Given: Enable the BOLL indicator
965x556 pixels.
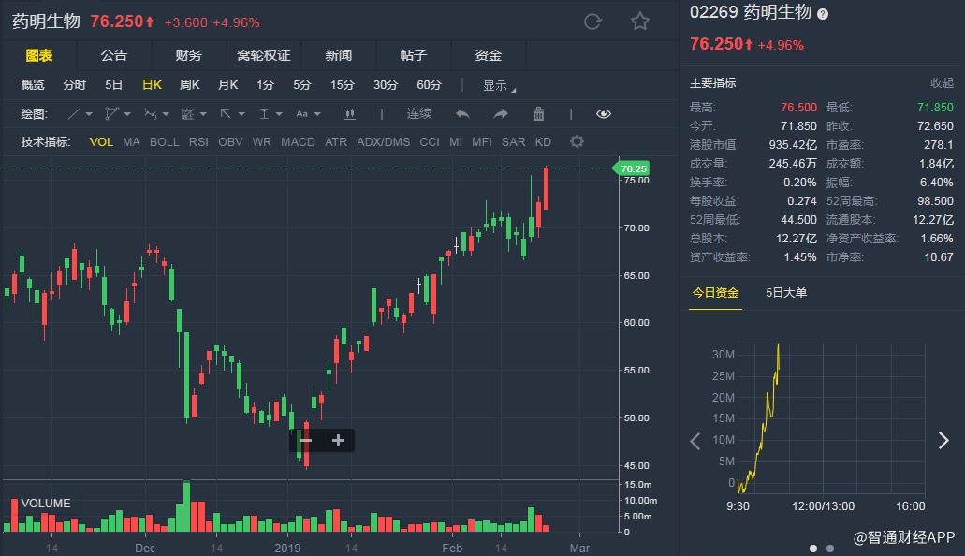Looking at the screenshot, I should click(x=165, y=142).
